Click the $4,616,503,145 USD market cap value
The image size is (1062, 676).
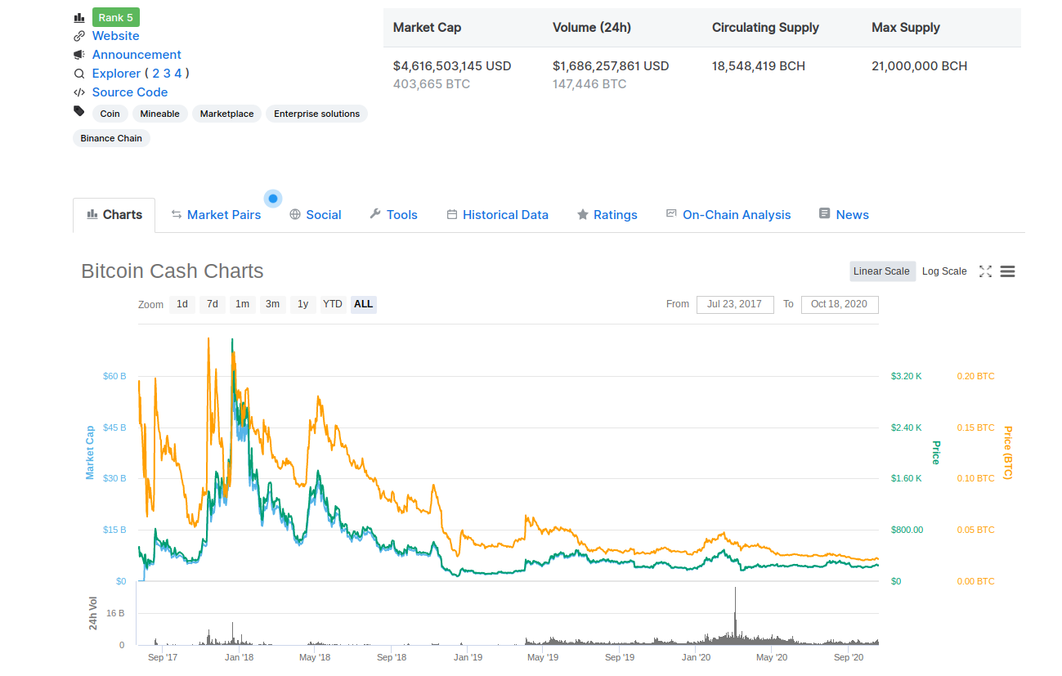(452, 66)
